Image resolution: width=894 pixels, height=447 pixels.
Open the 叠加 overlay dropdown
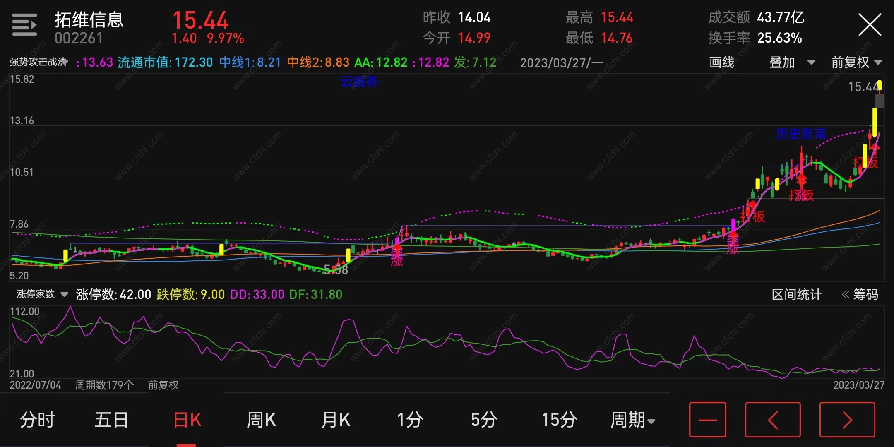coord(791,62)
